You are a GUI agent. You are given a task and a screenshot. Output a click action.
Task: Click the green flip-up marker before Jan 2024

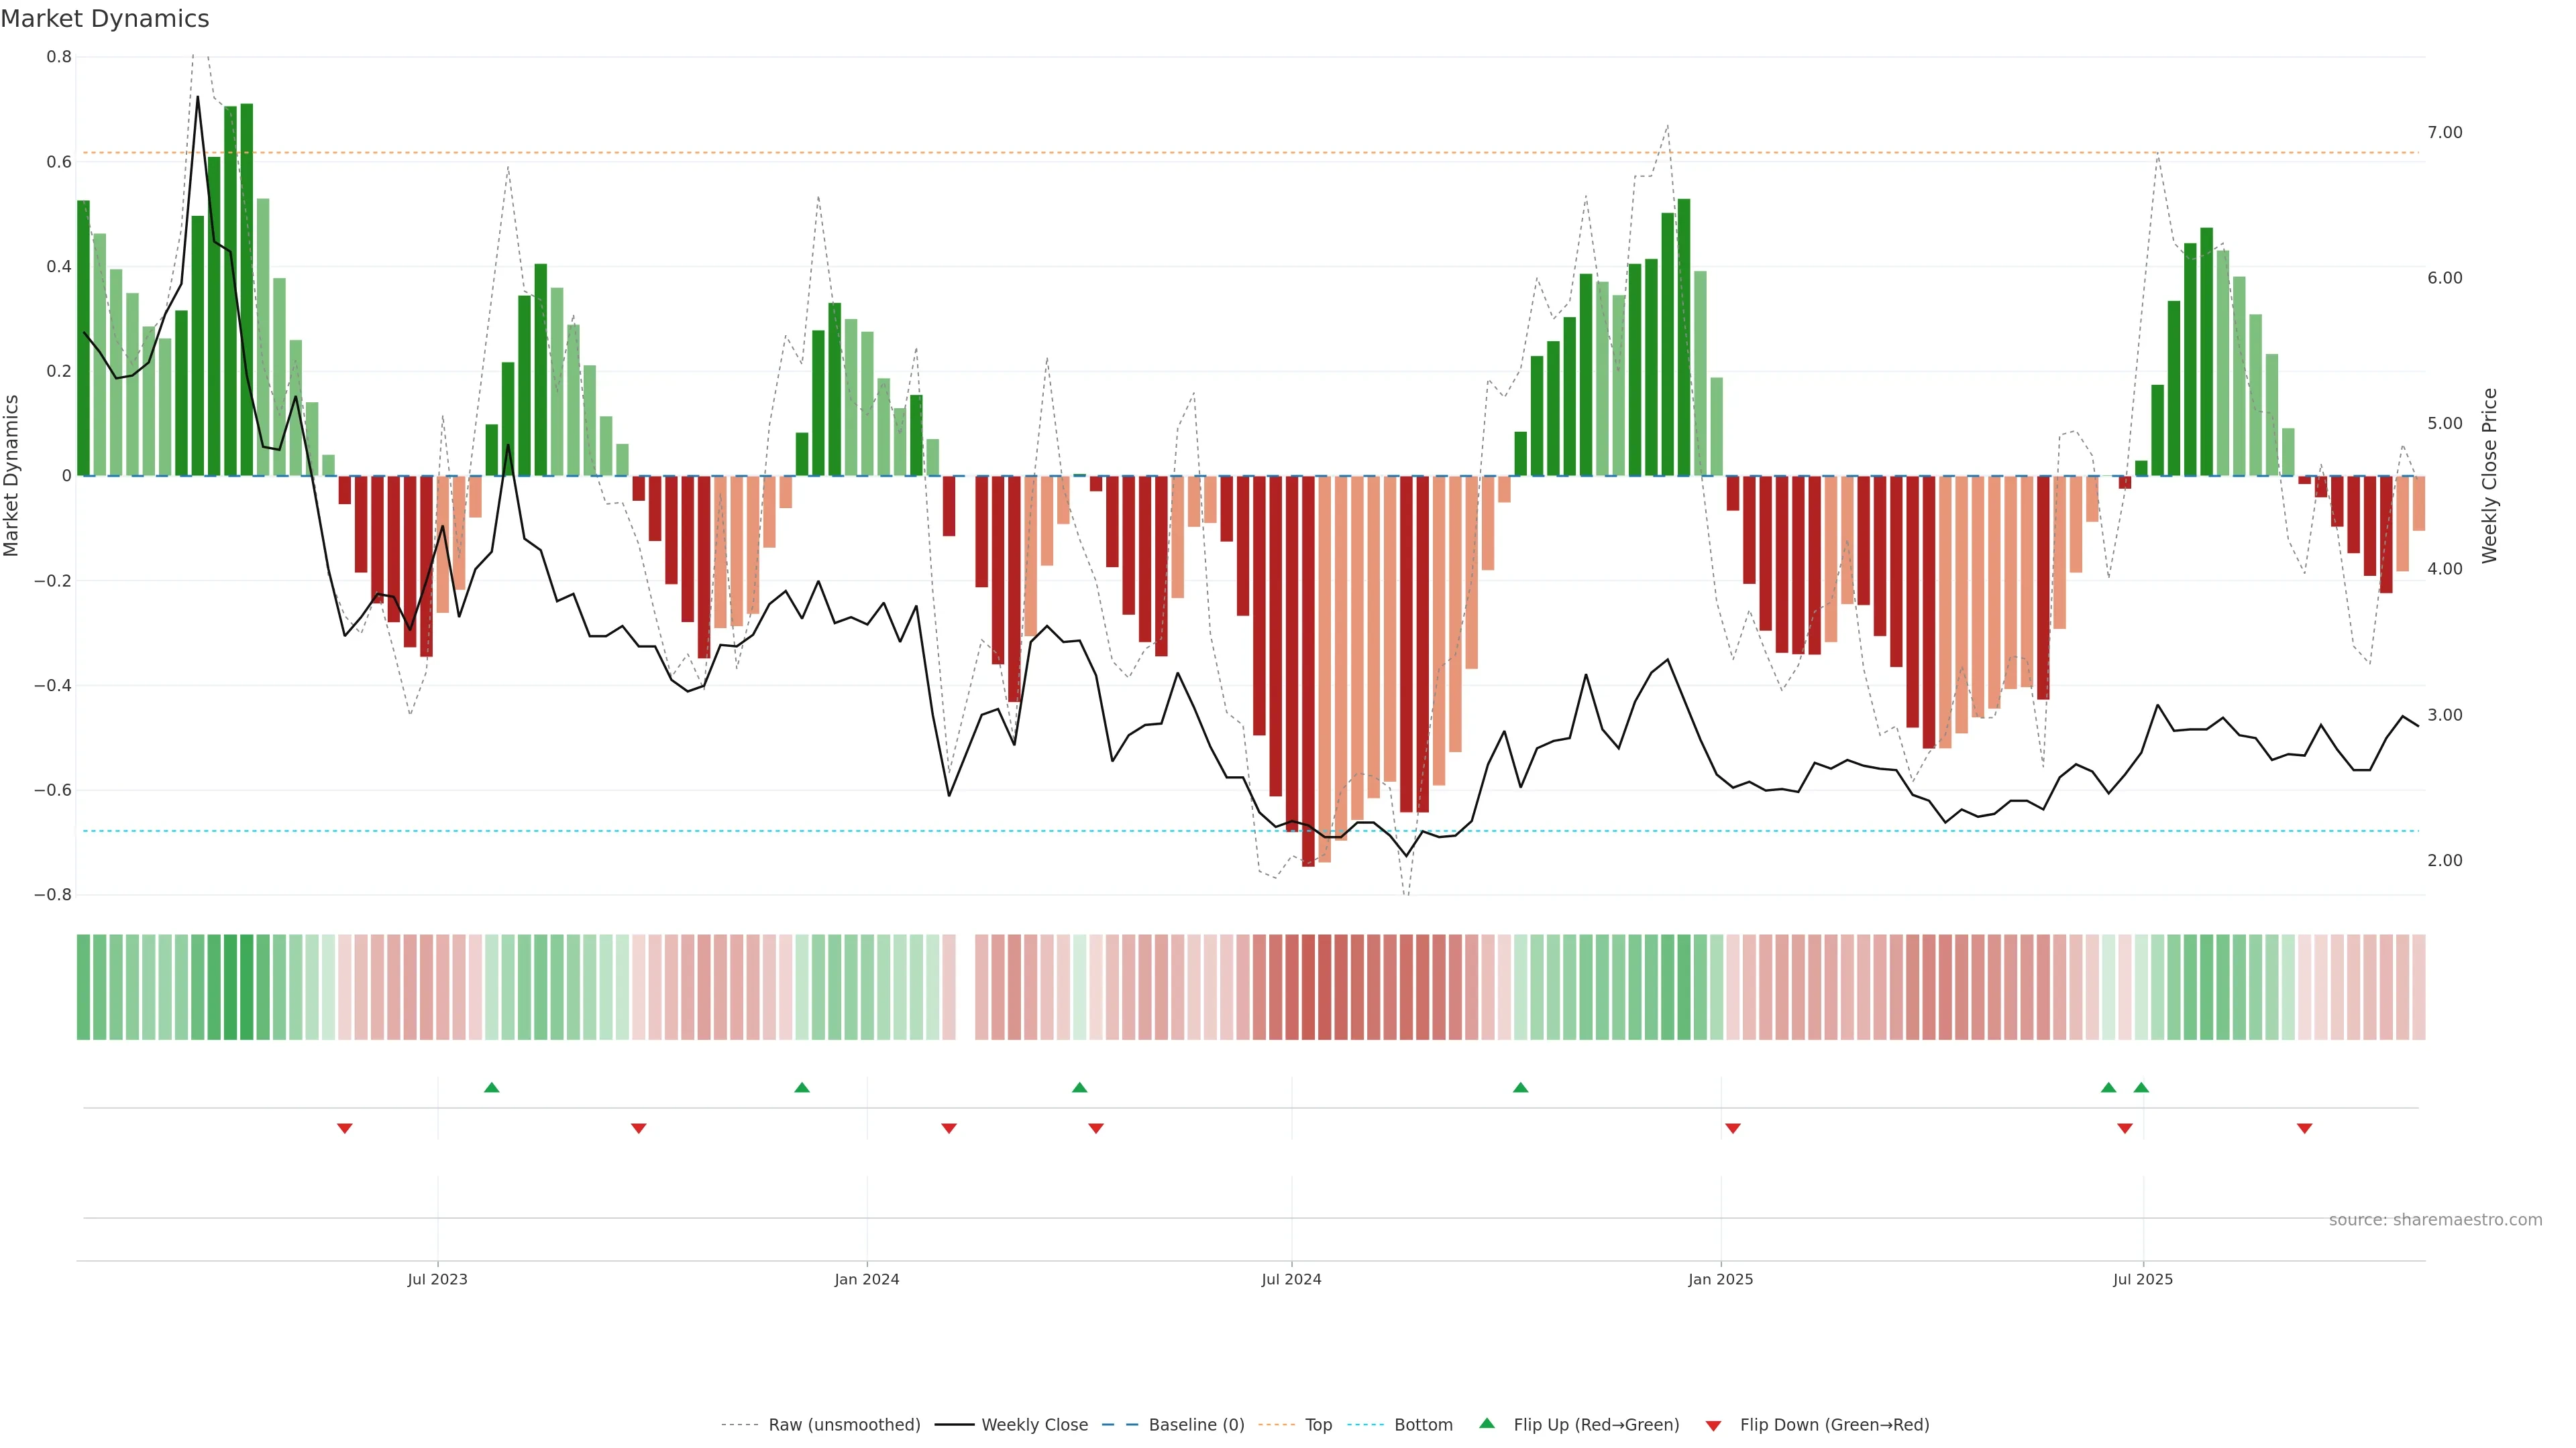[x=801, y=1087]
